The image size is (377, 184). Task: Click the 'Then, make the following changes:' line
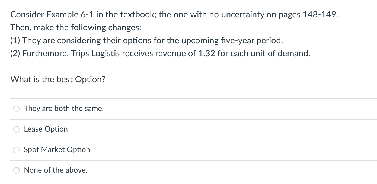coord(75,27)
